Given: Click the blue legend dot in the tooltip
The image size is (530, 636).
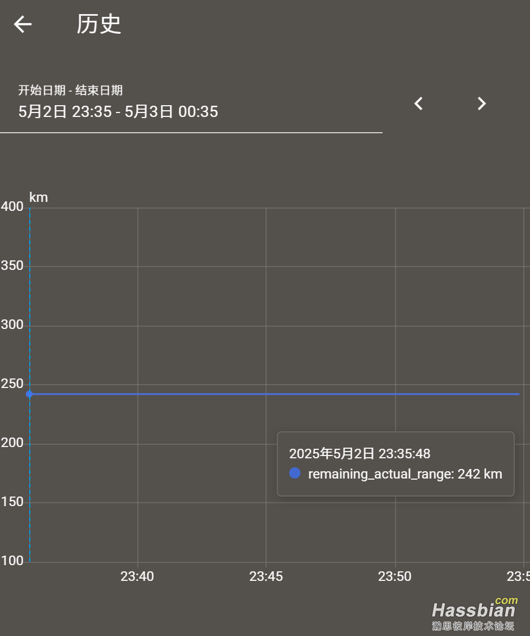Looking at the screenshot, I should click(x=295, y=473).
